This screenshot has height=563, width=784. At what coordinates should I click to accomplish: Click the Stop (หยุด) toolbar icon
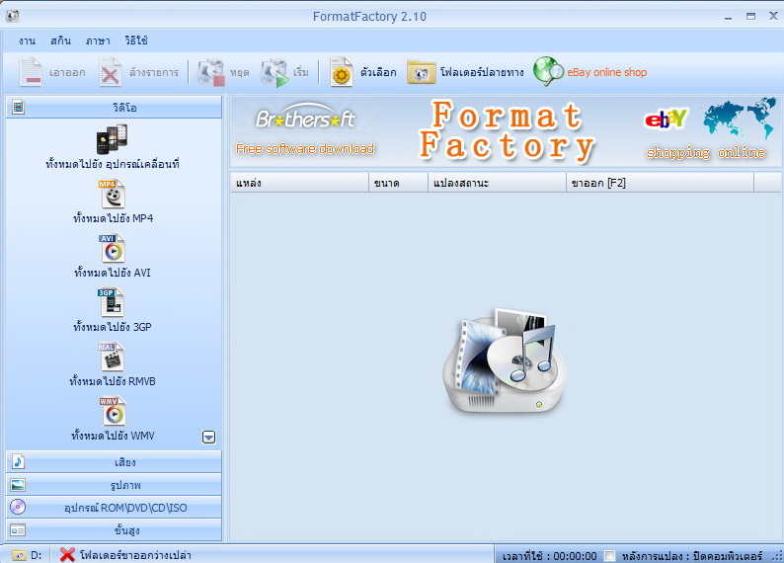tap(210, 72)
